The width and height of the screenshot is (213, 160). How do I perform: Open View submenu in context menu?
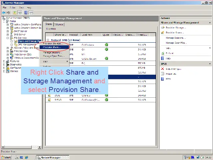pyautogui.click(x=54, y=61)
